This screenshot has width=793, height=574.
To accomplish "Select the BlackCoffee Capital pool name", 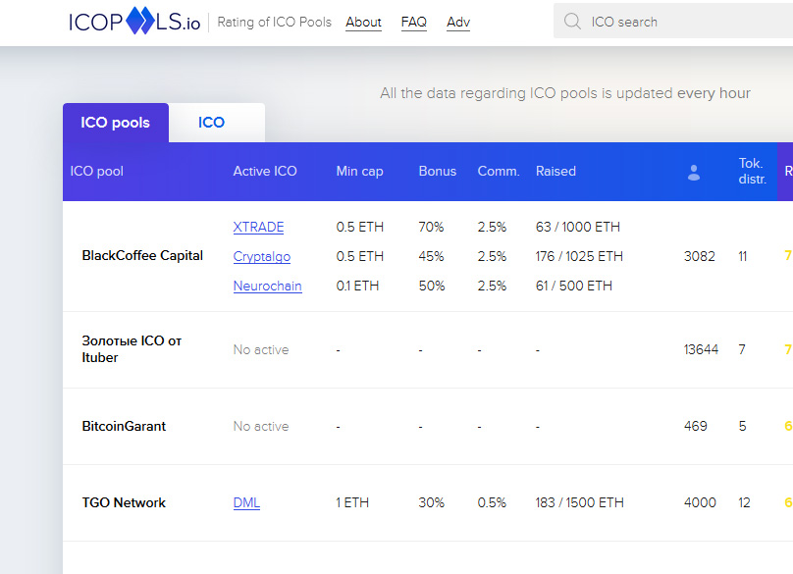I will (x=142, y=256).
